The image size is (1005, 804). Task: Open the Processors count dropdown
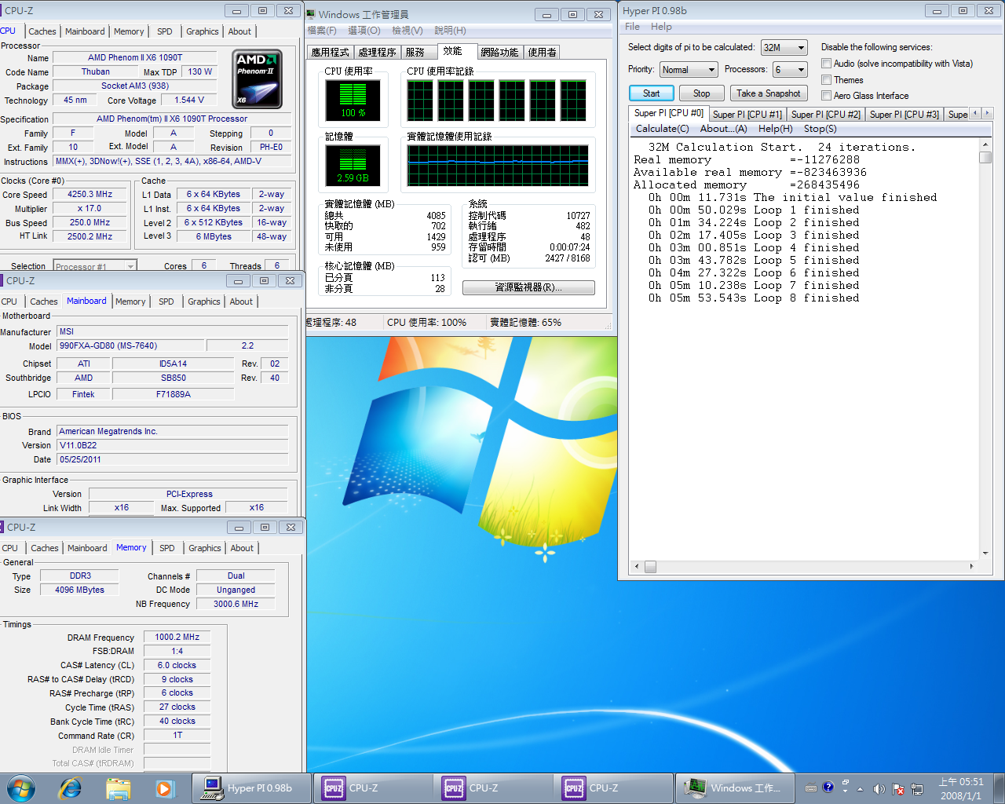point(790,70)
